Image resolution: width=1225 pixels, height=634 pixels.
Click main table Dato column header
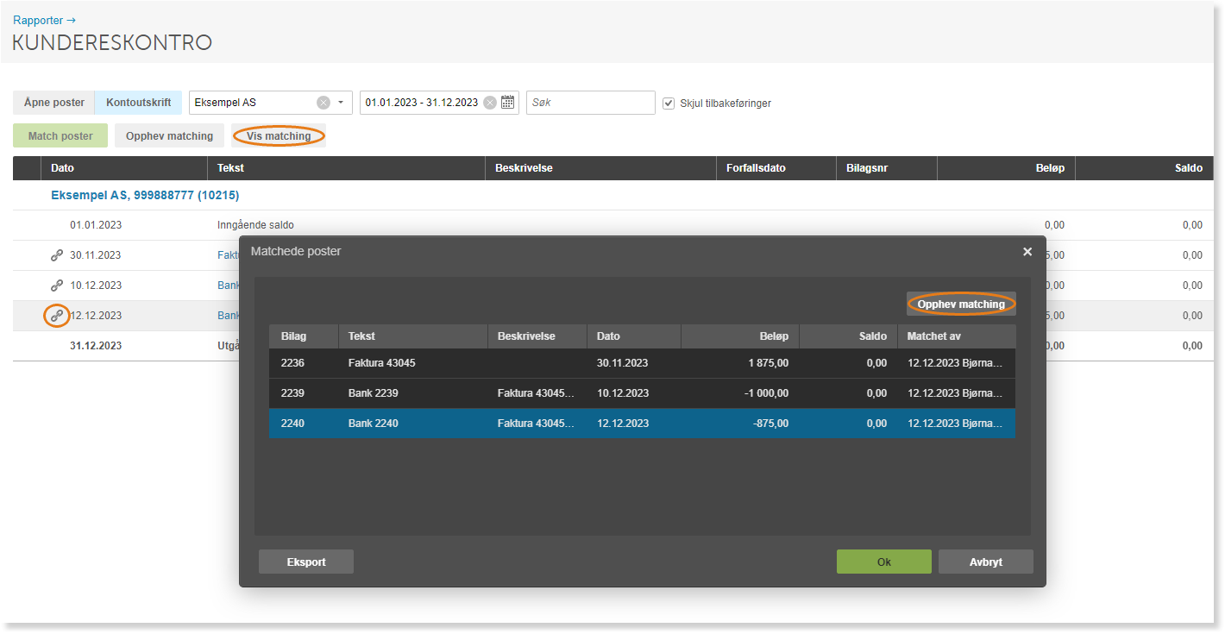(124, 168)
